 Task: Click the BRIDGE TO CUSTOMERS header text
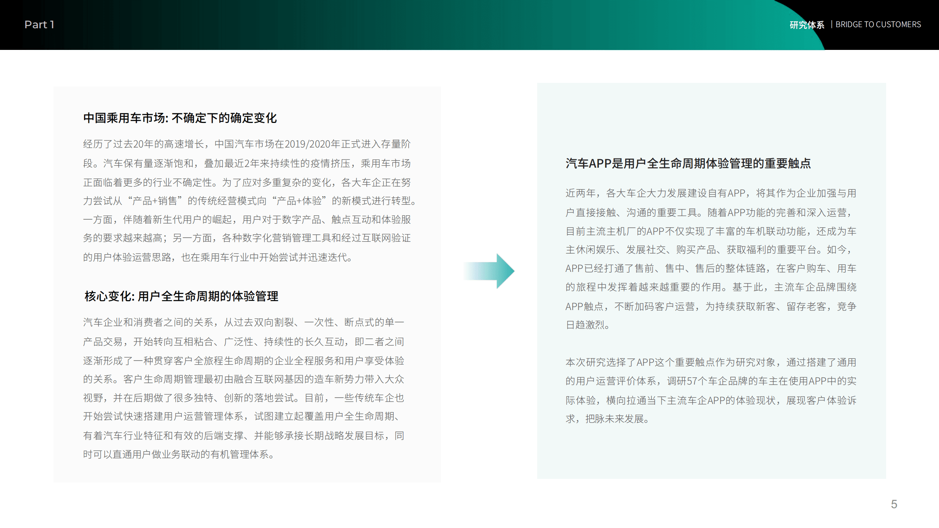(878, 25)
